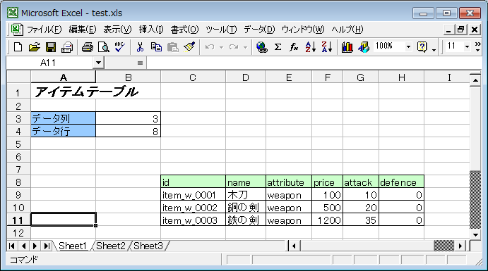The image size is (488, 271).
Task: Open the データ(D) menu
Action: click(x=259, y=30)
